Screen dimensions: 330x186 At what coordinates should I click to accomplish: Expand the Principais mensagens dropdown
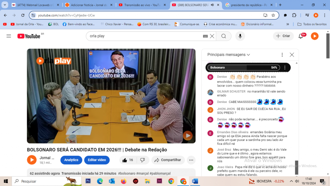coord(228,55)
